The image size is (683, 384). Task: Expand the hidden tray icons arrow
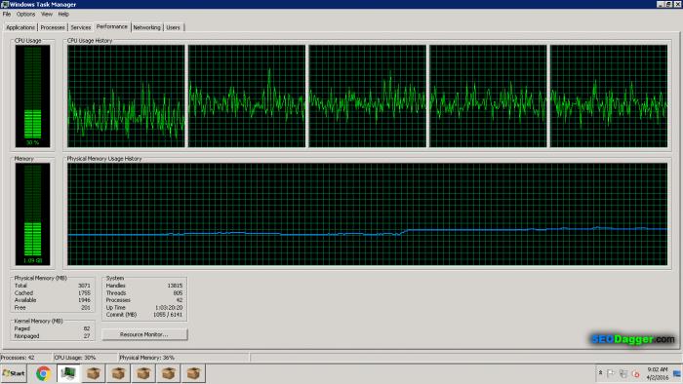pos(600,372)
